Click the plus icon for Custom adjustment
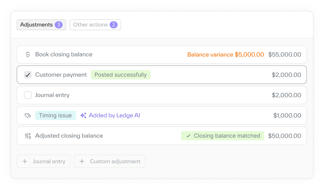This screenshot has width=324, height=189. pyautogui.click(x=82, y=161)
